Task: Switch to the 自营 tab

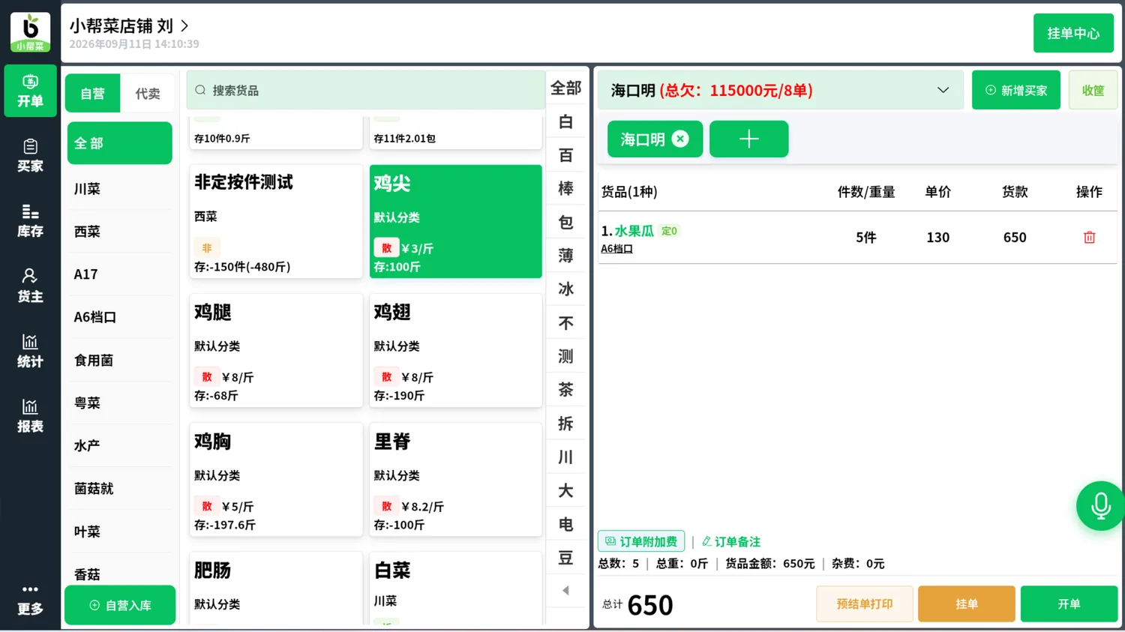Action: coord(92,94)
